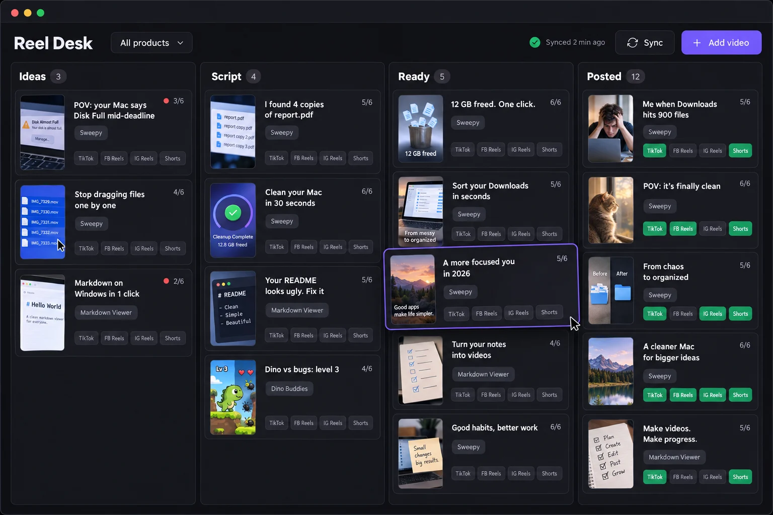This screenshot has width=773, height=515.
Task: Click the Sync refresh arrows icon
Action: tap(633, 43)
